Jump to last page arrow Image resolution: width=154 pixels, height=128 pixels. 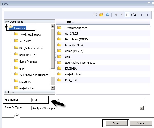[148, 15]
